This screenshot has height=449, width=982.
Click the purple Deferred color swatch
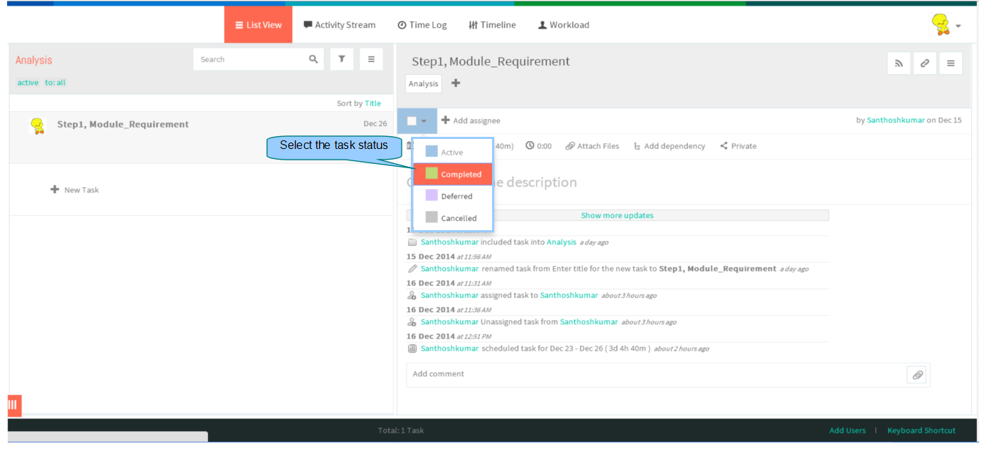pos(432,195)
